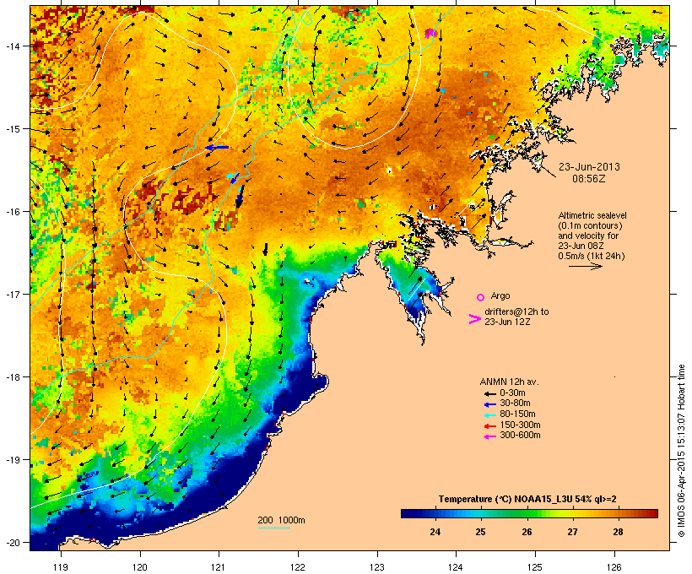Image resolution: width=692 pixels, height=574 pixels.
Task: Click the -20 latitude axis label
Action: (13, 542)
